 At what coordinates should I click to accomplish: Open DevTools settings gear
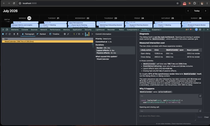200,30
